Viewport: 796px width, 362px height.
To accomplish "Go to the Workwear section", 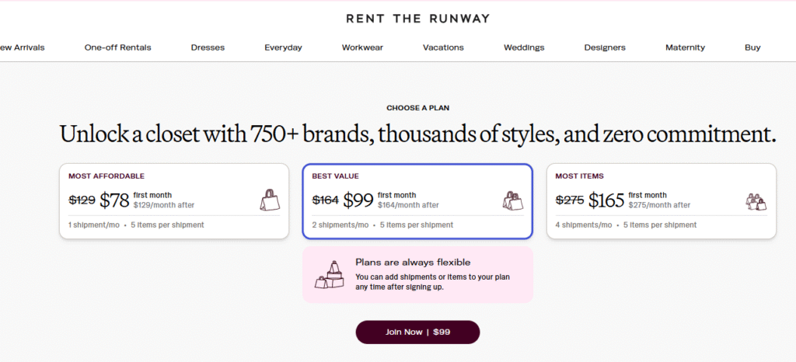I will (362, 47).
